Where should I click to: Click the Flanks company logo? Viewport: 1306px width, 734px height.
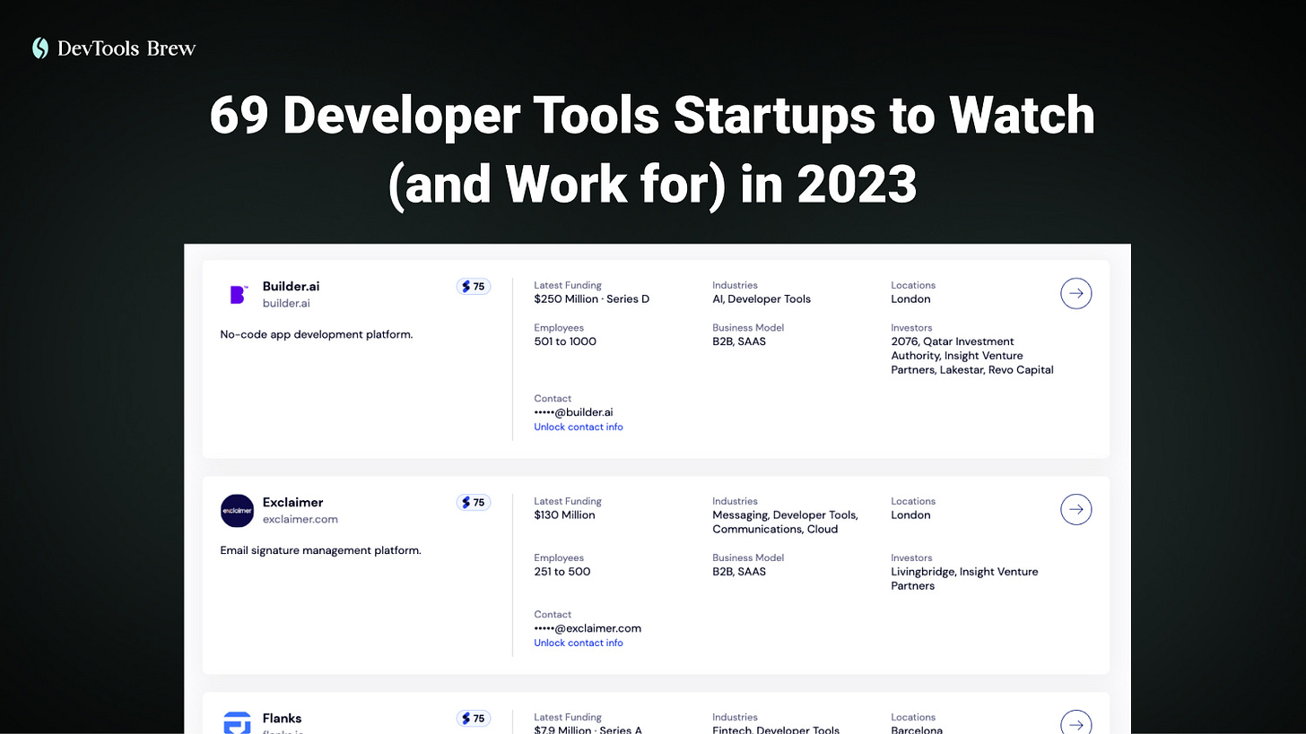click(238, 722)
